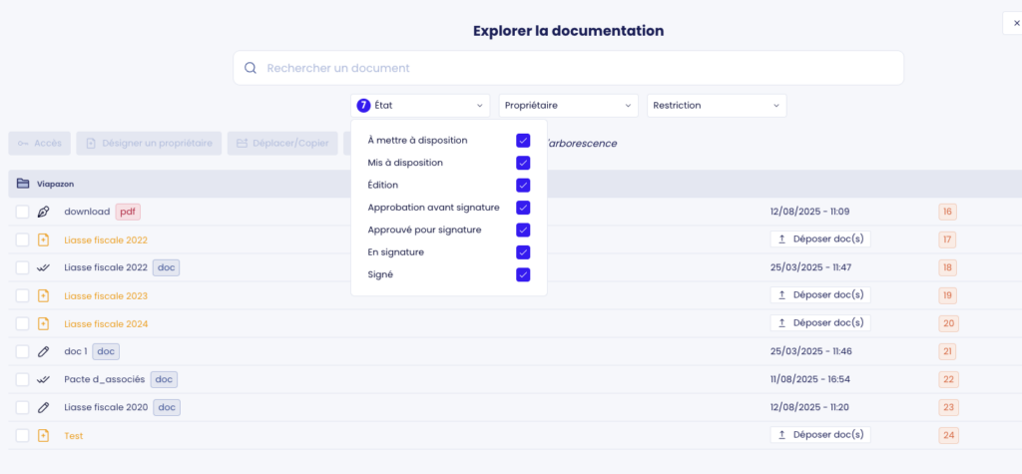1022x474 pixels.
Task: Uncheck the 'Signé' state filter
Action: click(523, 274)
